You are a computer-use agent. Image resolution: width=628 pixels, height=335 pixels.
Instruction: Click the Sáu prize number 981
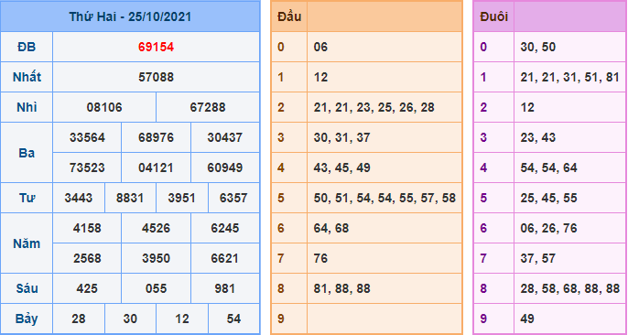coord(225,288)
